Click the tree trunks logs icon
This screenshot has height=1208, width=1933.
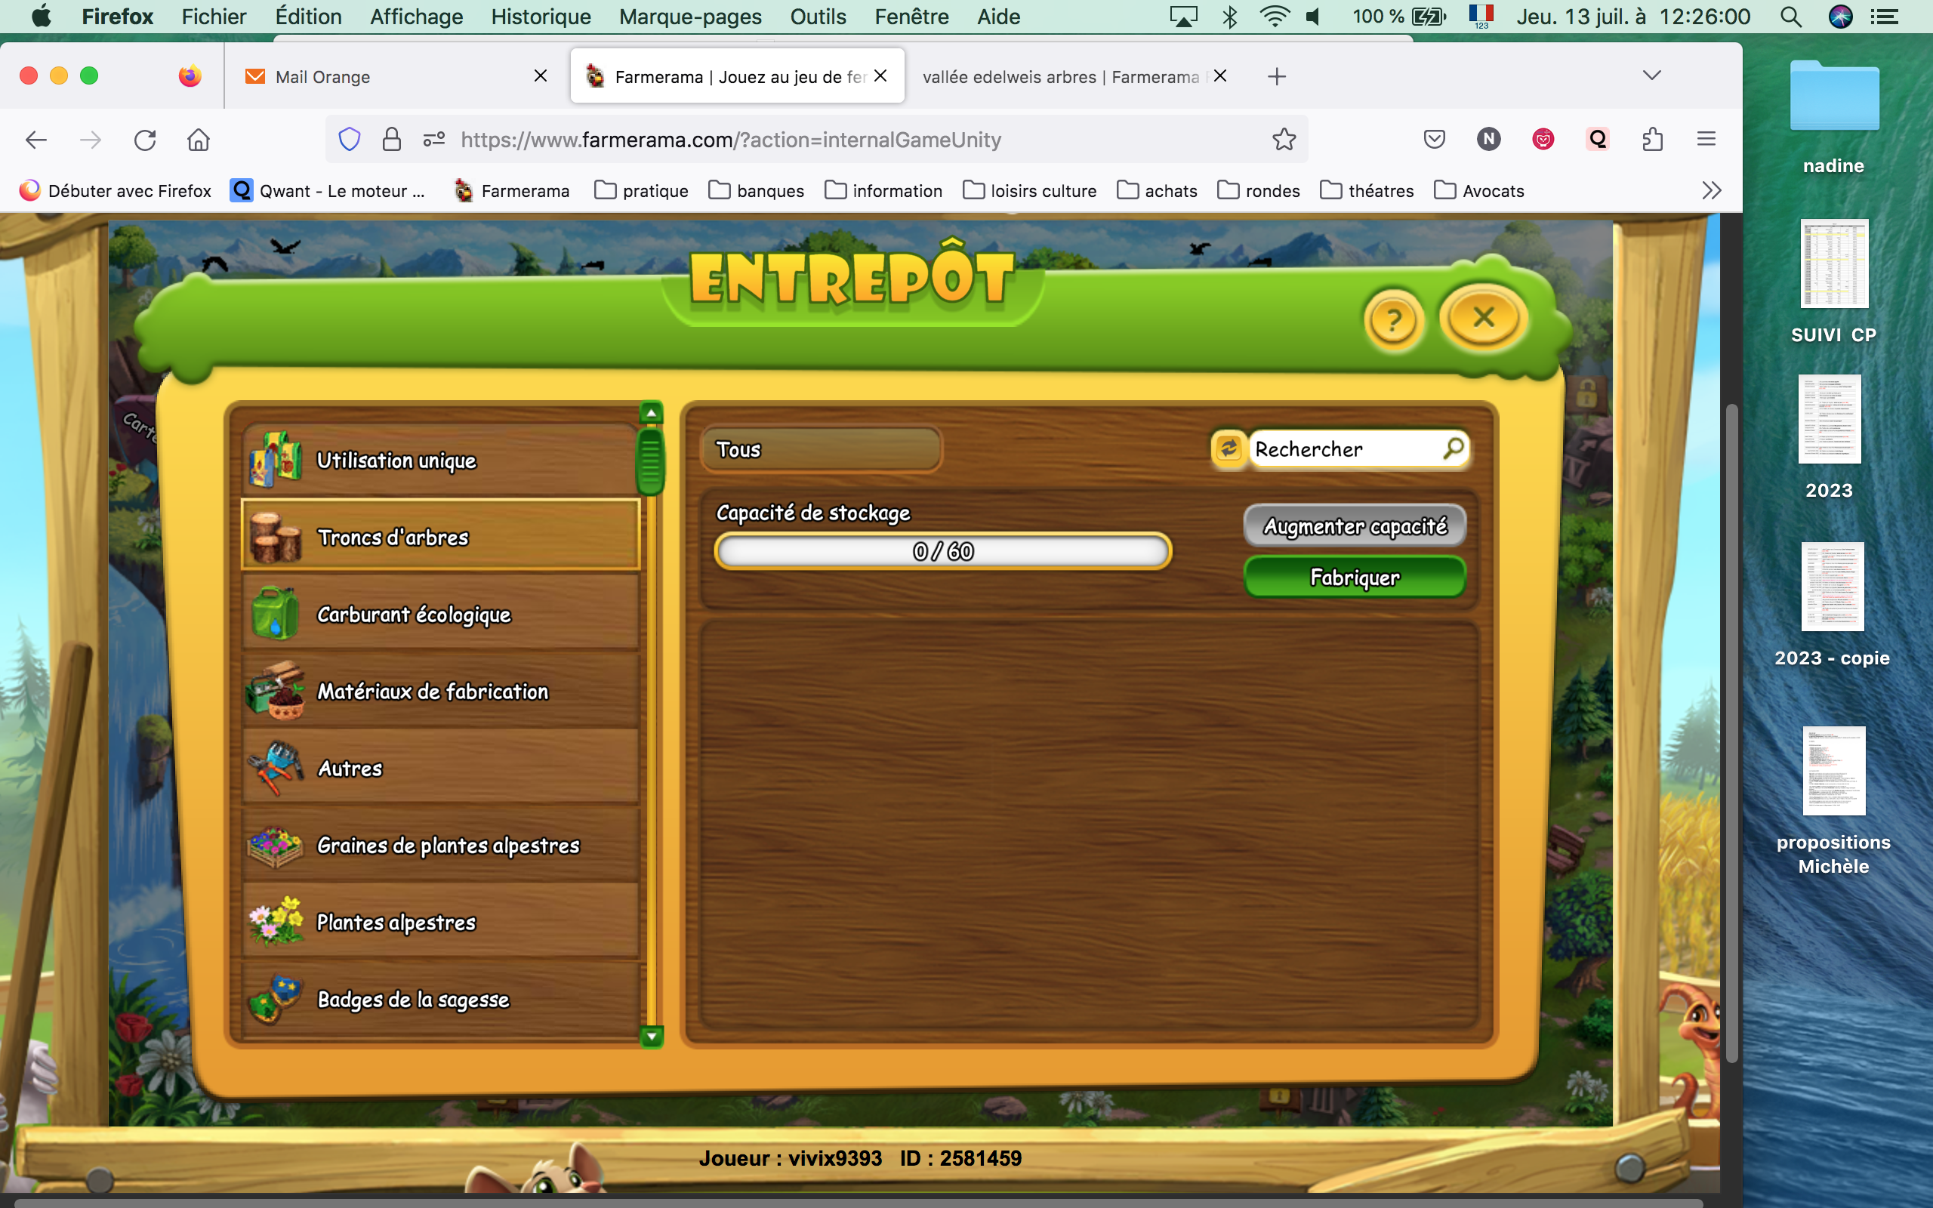point(275,537)
